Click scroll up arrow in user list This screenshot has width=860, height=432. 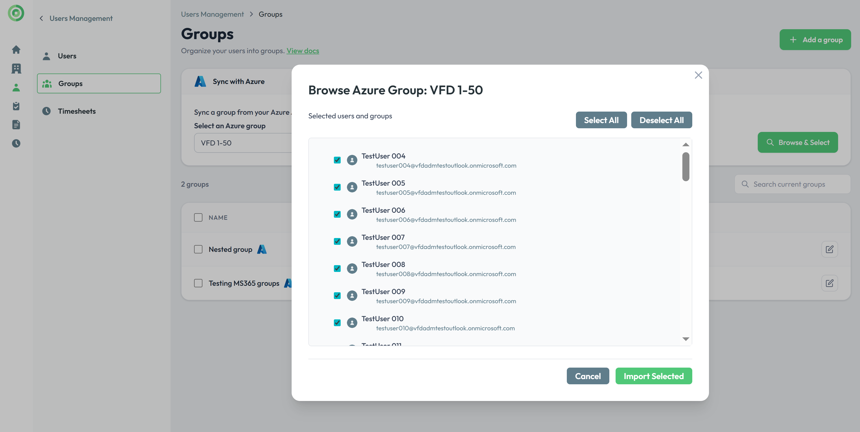click(686, 144)
